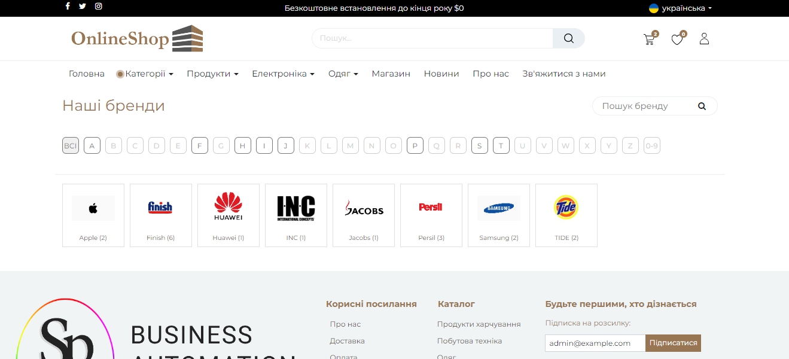Click the brand search magnifier icon
The height and width of the screenshot is (359, 789).
(702, 107)
